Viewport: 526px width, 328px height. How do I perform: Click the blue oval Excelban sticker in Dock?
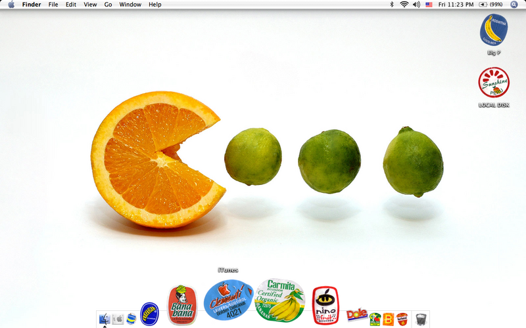click(149, 314)
